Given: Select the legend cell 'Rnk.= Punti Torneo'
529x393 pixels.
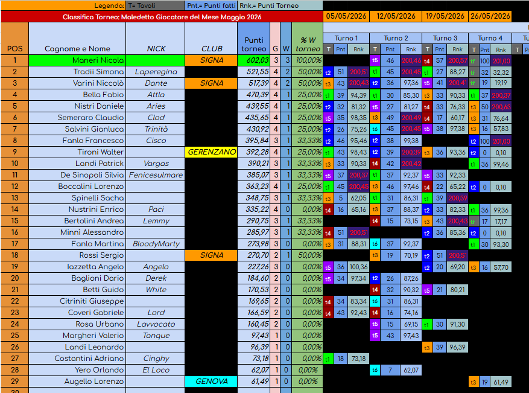Looking at the screenshot, I should [280, 6].
